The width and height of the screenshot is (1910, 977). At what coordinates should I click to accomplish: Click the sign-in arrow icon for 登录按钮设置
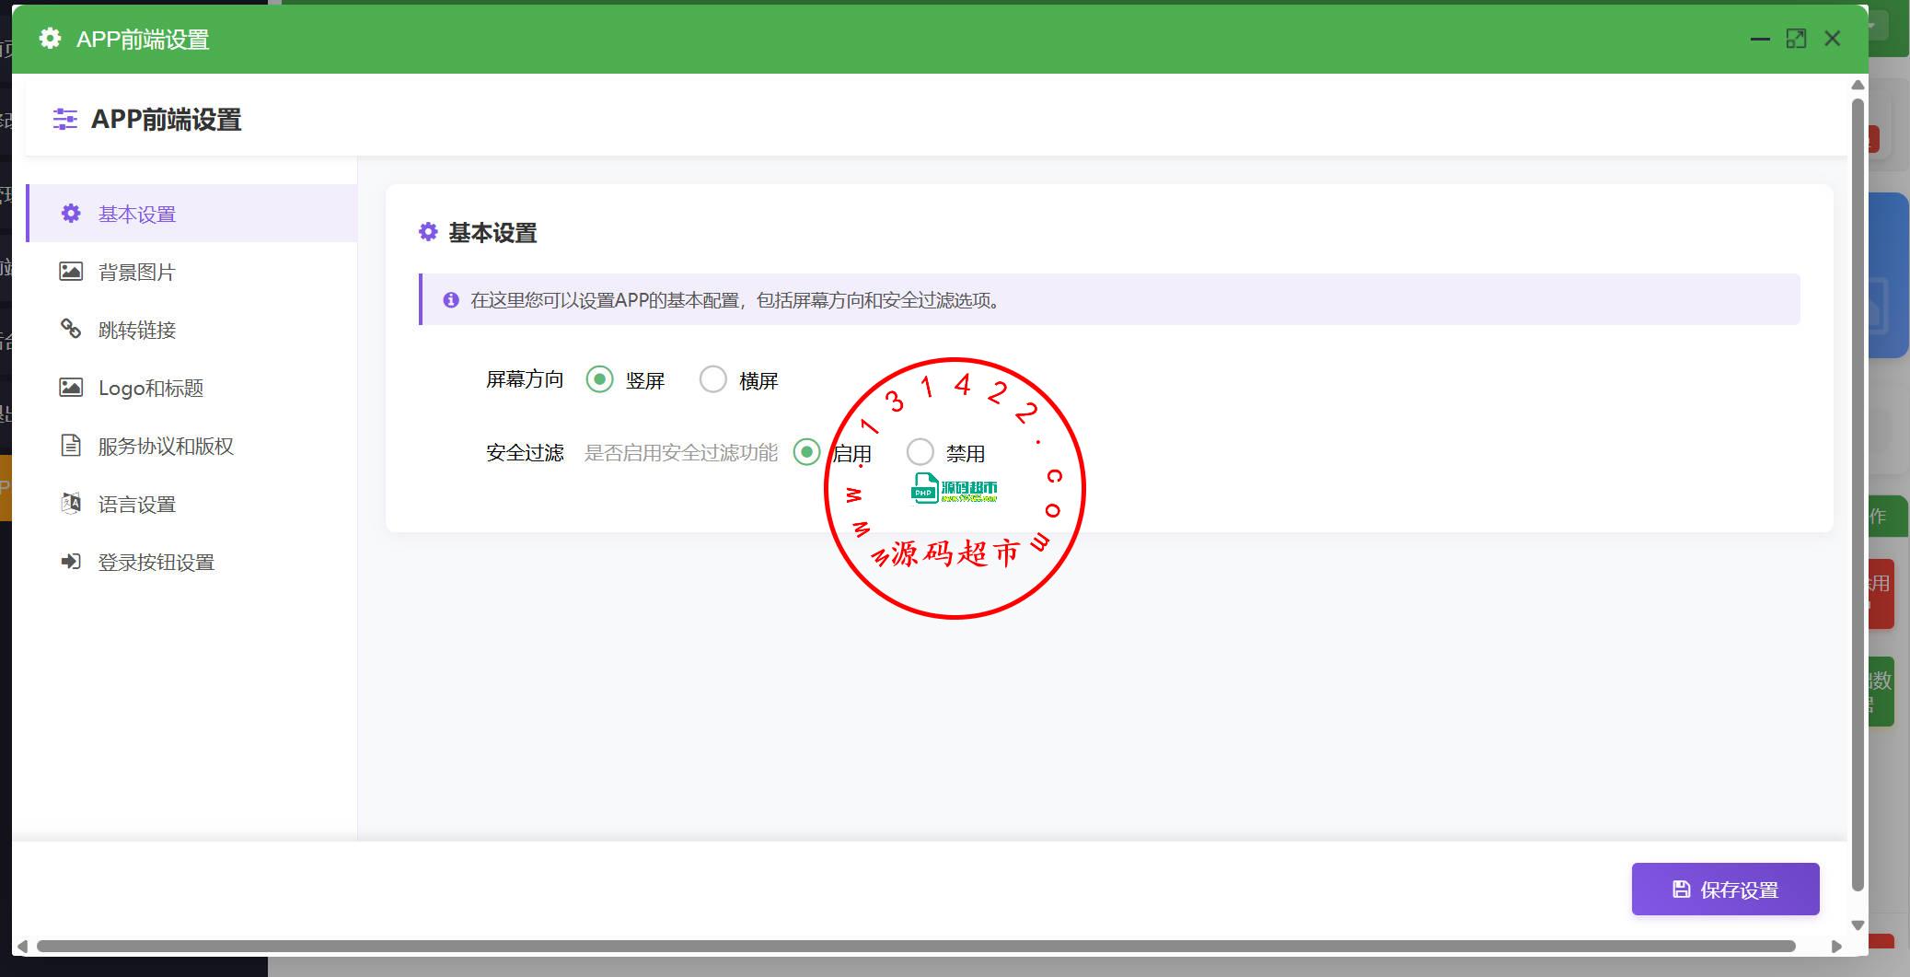pos(71,562)
